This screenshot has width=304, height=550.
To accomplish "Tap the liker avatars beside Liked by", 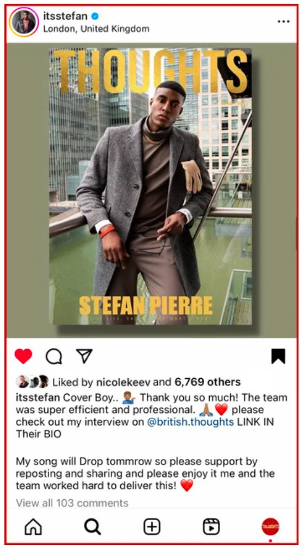I will point(32,382).
